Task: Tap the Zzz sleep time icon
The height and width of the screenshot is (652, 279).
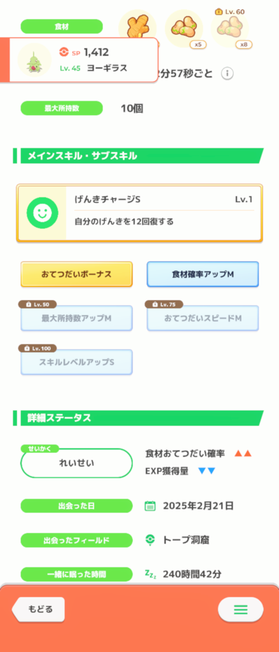Action: click(150, 574)
